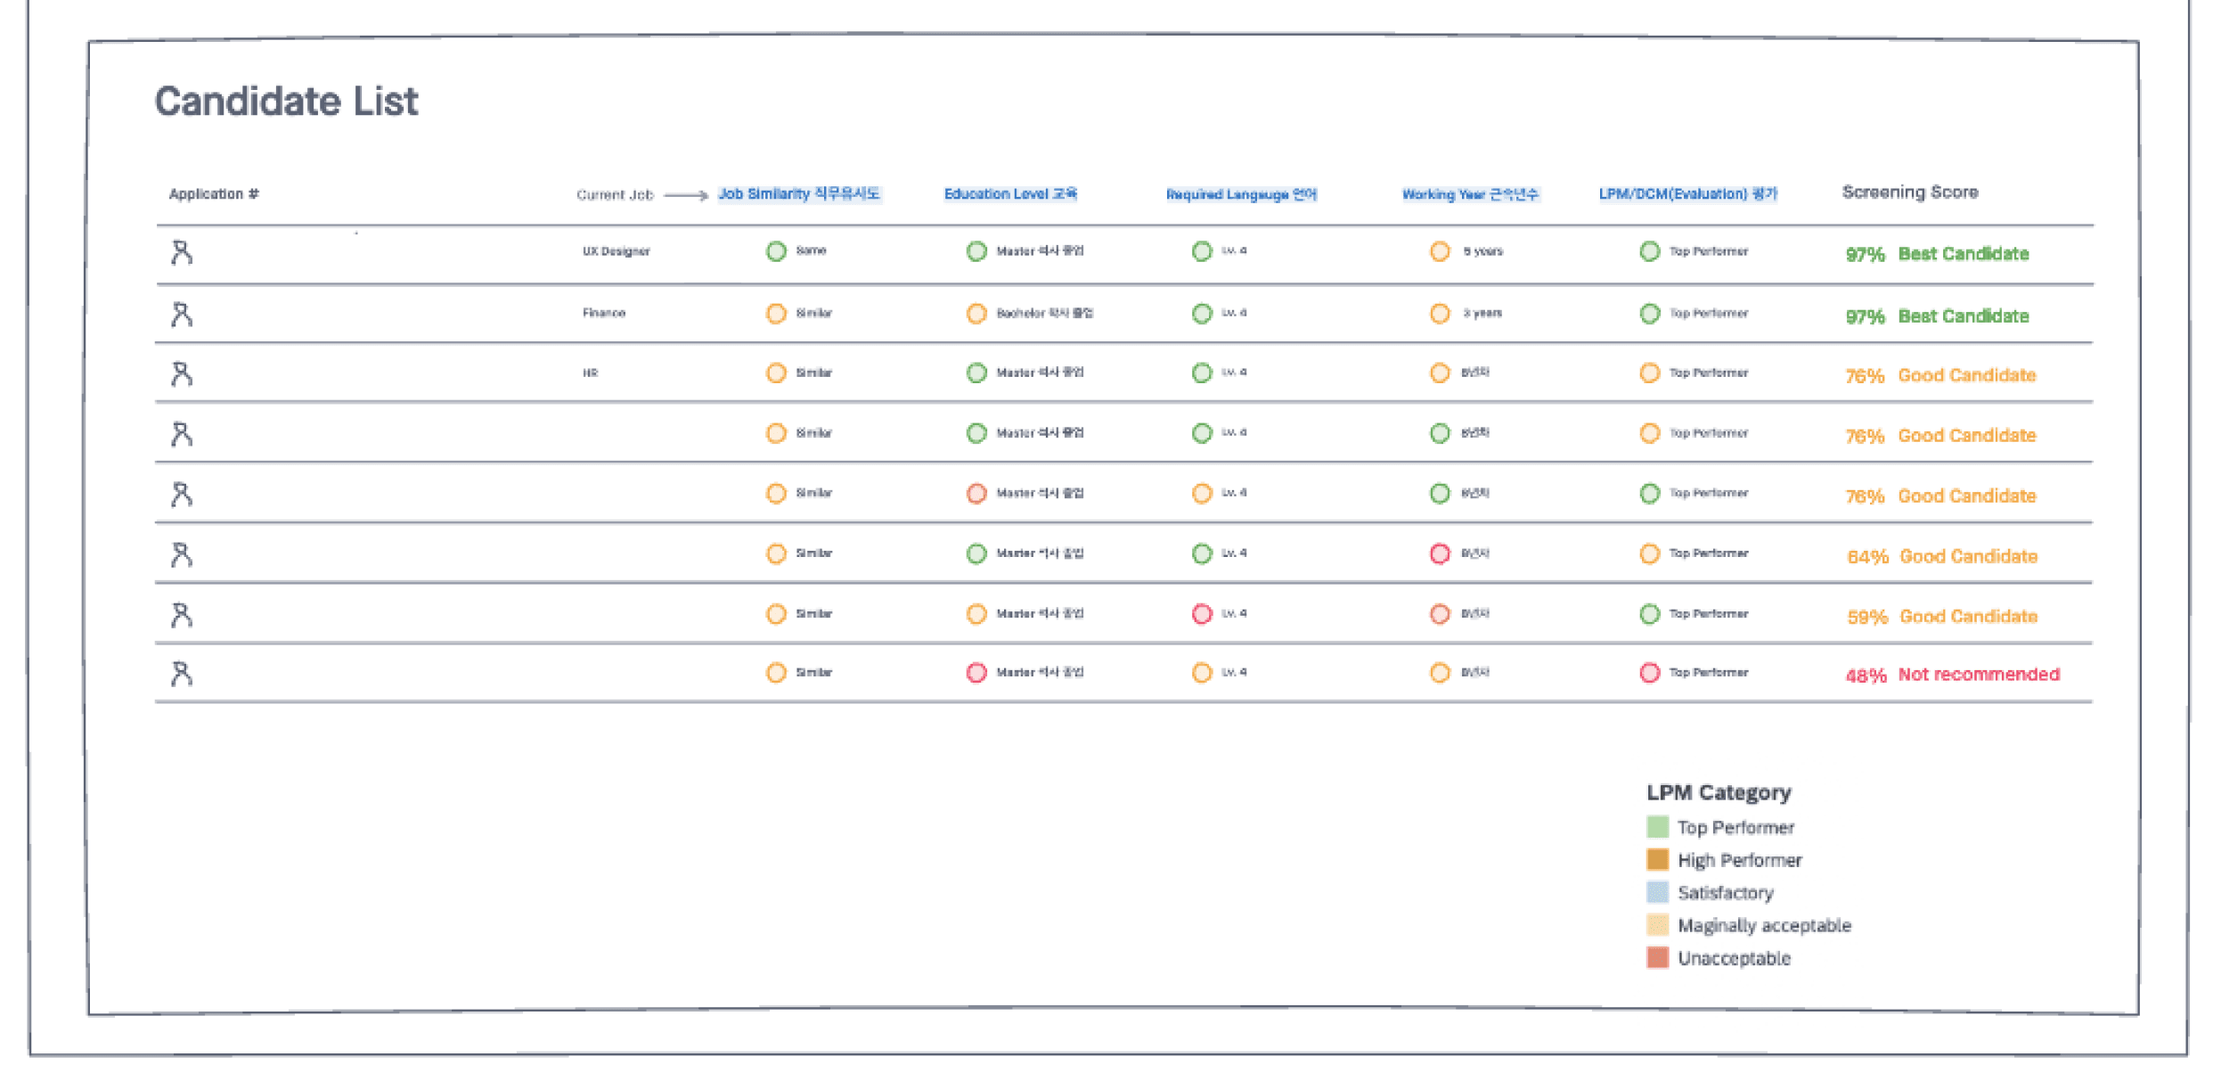Viewport: 2213px width, 1073px height.
Task: Click the LPM/DCM(Evaluation) column header
Action: 1687,194
